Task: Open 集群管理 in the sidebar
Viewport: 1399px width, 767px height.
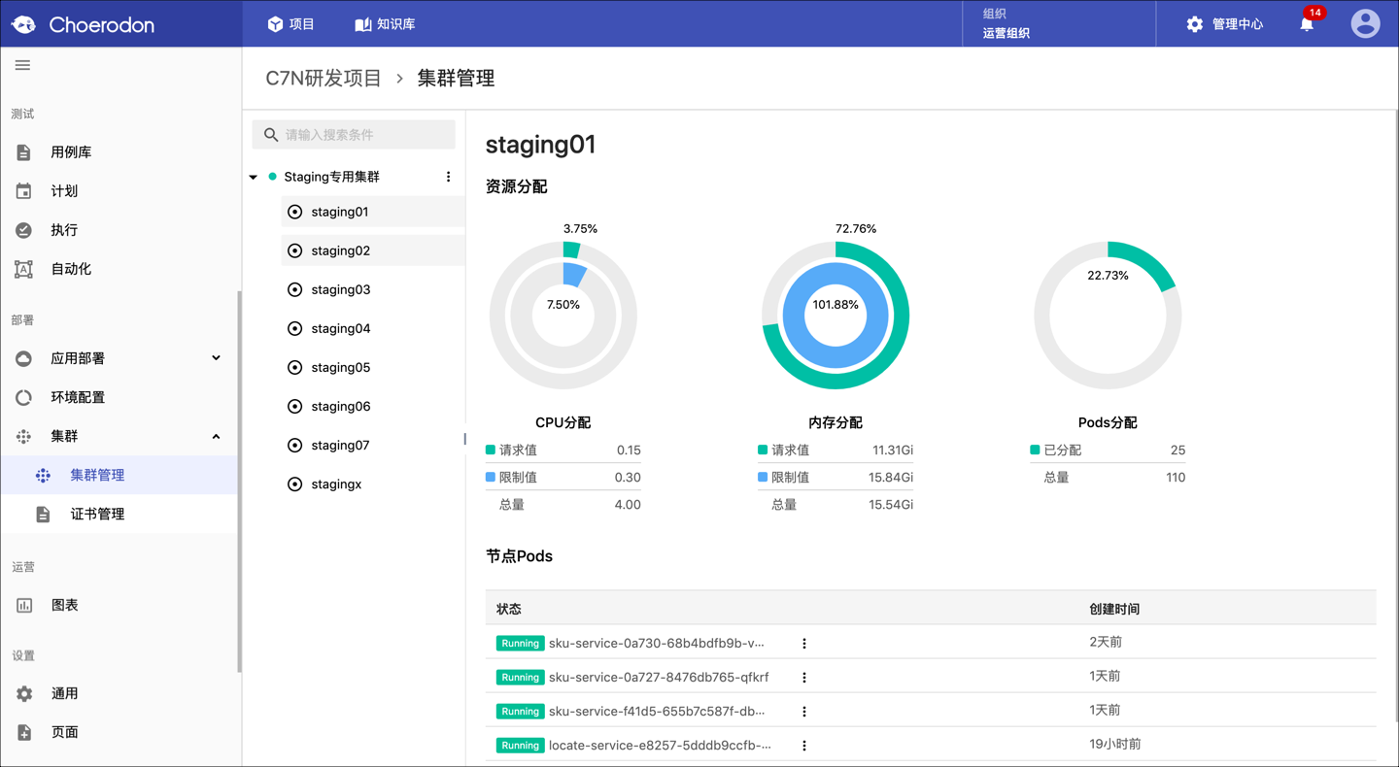Action: pos(119,475)
